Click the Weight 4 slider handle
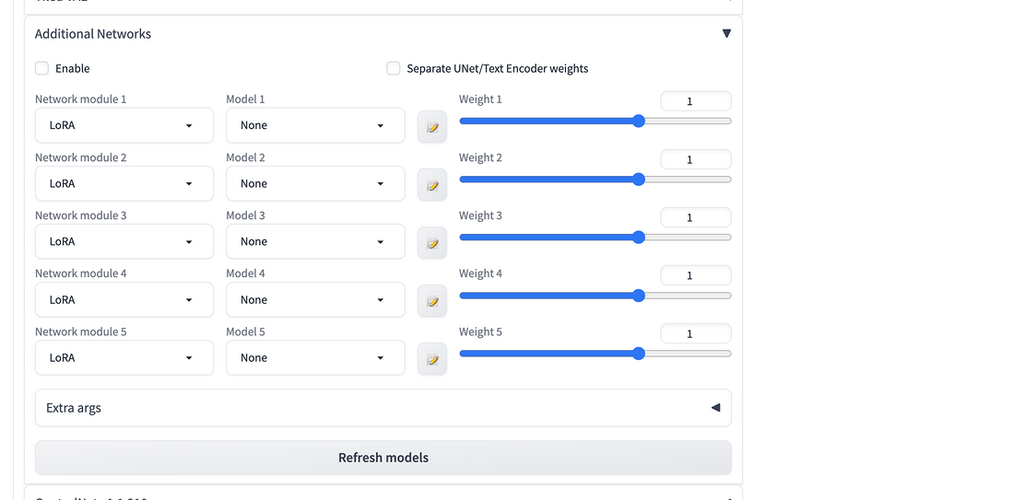 639,296
